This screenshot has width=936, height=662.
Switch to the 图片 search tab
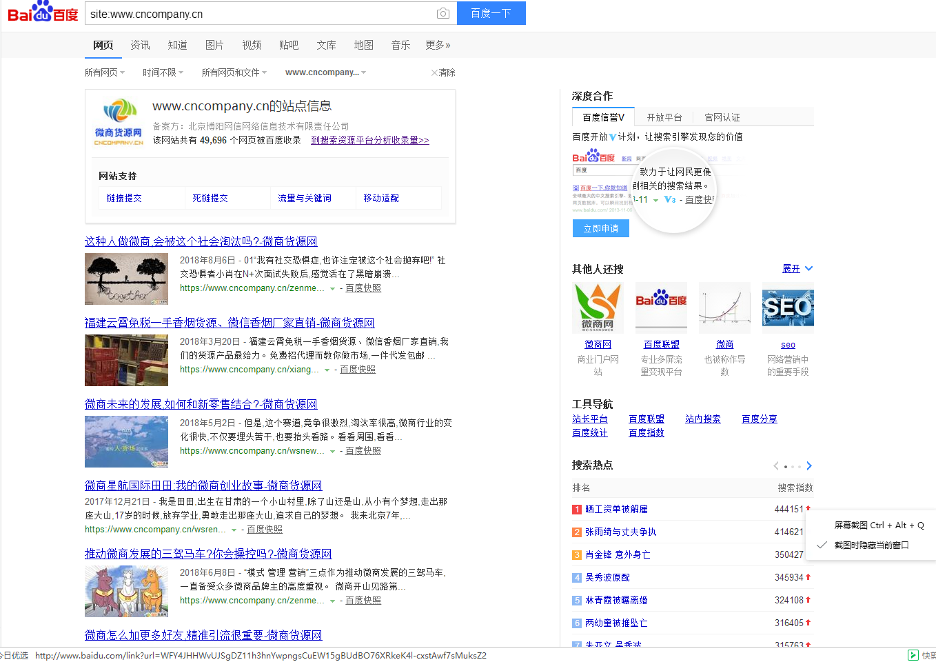click(x=214, y=45)
